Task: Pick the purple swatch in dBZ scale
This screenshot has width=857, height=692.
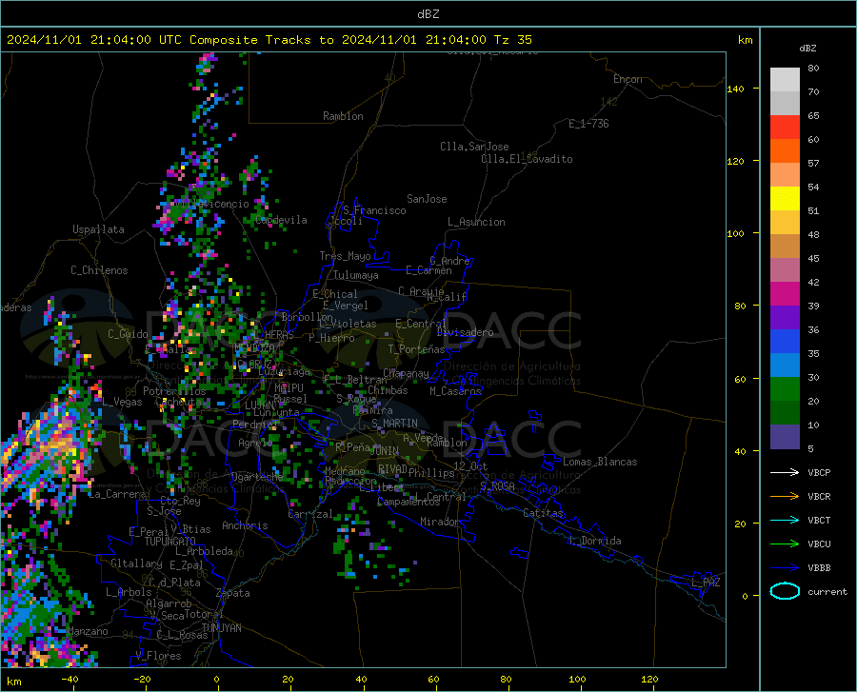Action: (785, 318)
